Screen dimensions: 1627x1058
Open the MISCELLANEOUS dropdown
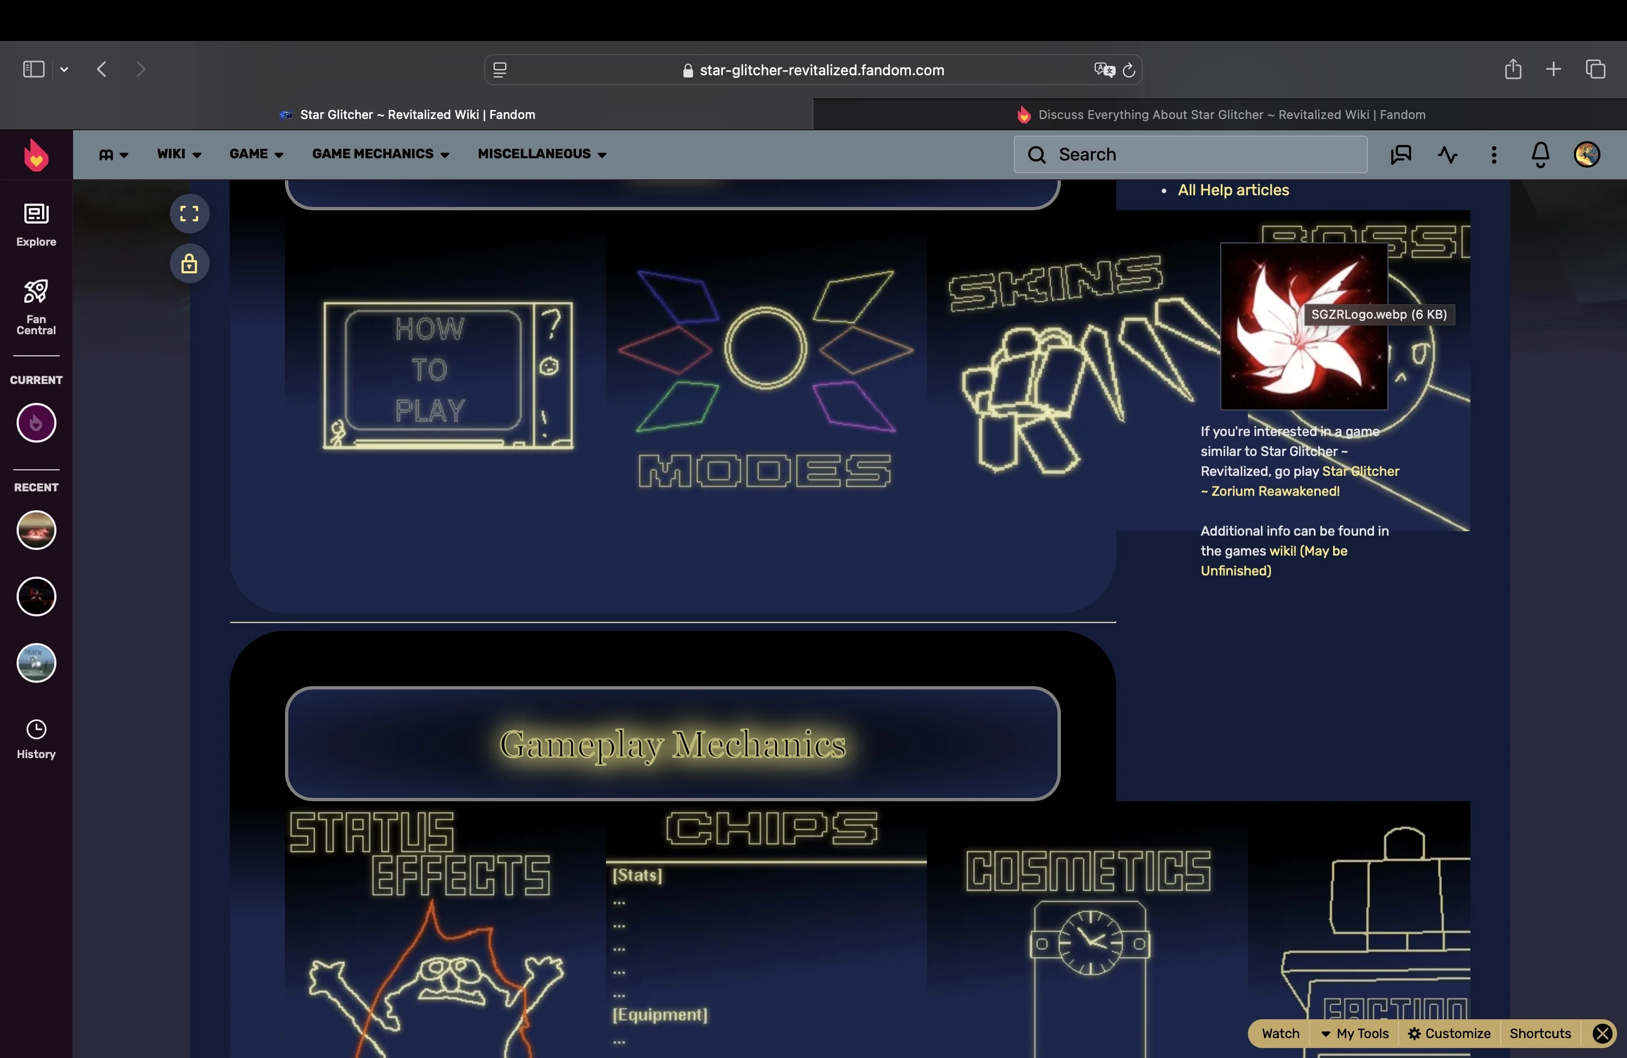click(541, 154)
